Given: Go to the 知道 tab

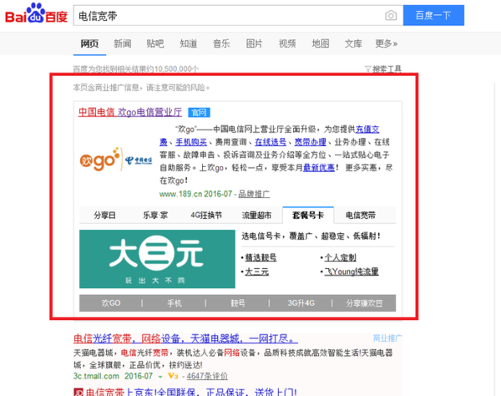Looking at the screenshot, I should coord(188,43).
